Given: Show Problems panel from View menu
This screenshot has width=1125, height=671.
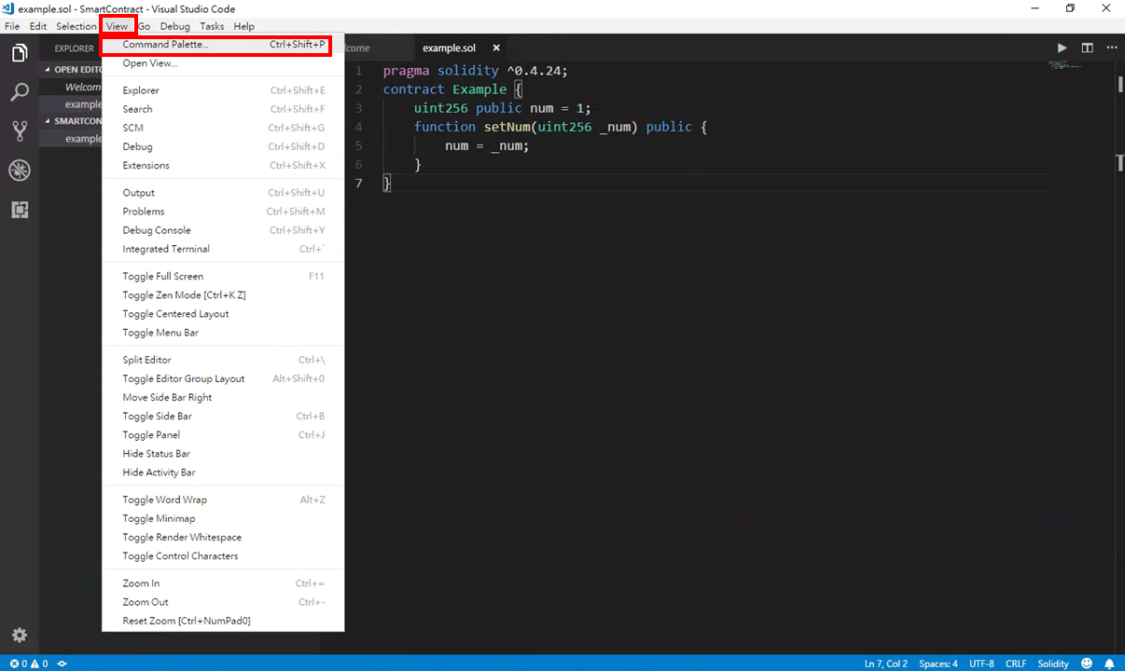Looking at the screenshot, I should pyautogui.click(x=223, y=212).
